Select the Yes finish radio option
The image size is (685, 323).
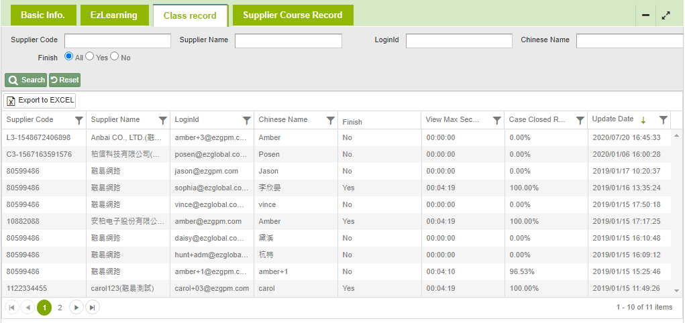coord(90,57)
